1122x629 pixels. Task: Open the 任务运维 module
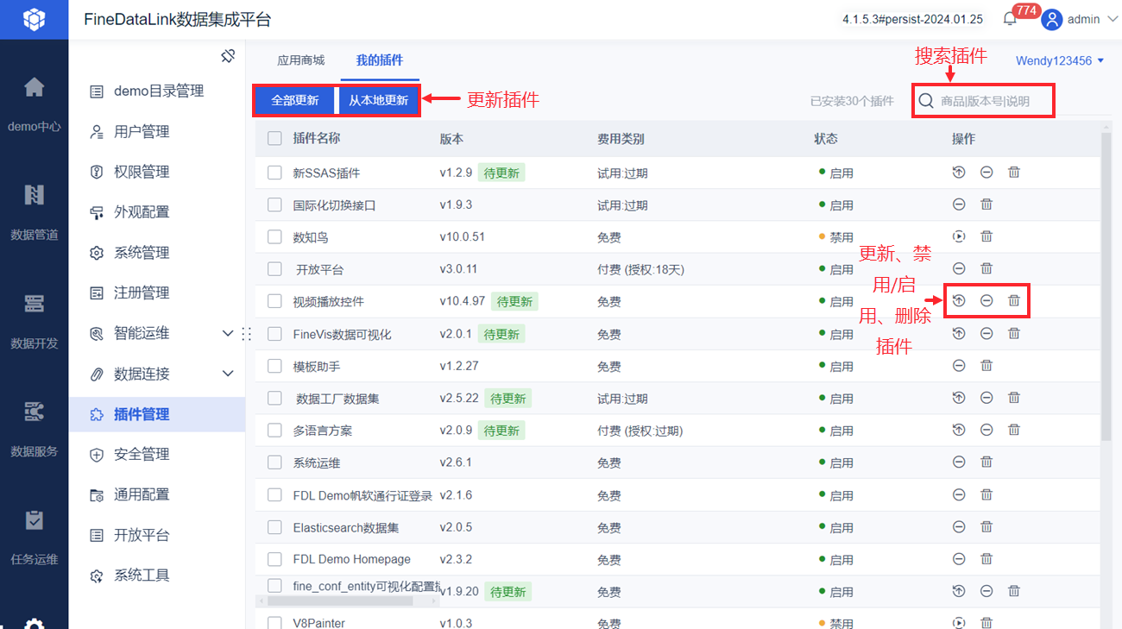(34, 536)
